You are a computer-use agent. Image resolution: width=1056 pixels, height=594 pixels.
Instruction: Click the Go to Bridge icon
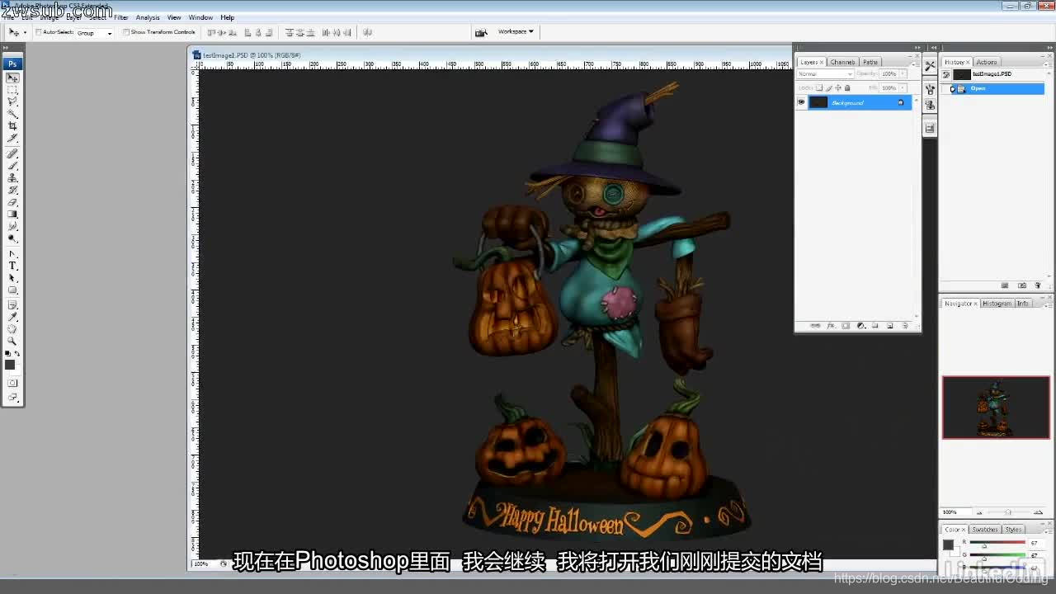481,32
